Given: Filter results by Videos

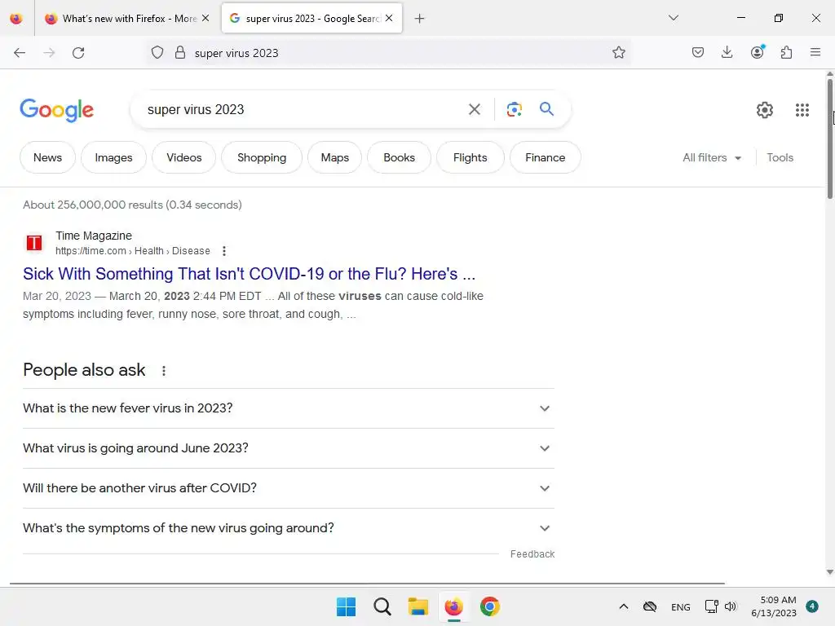Looking at the screenshot, I should click(183, 157).
